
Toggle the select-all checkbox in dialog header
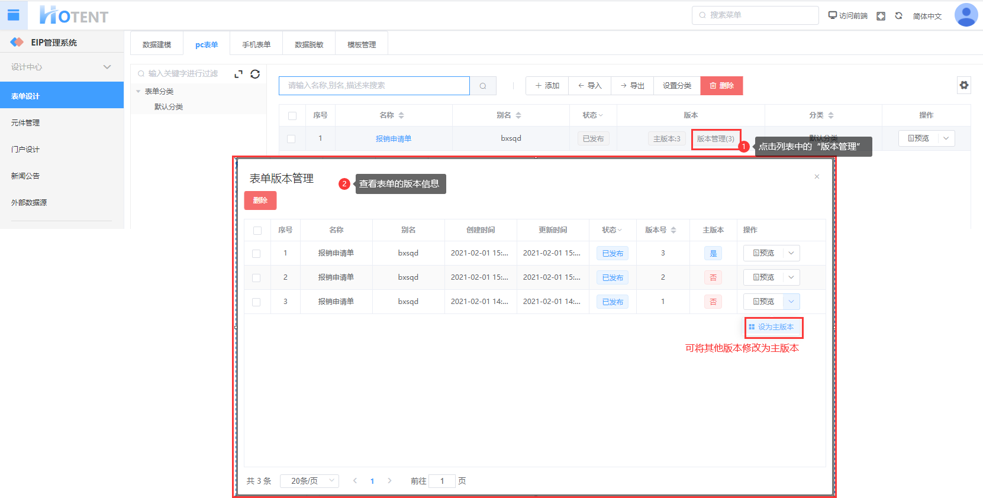tap(257, 231)
